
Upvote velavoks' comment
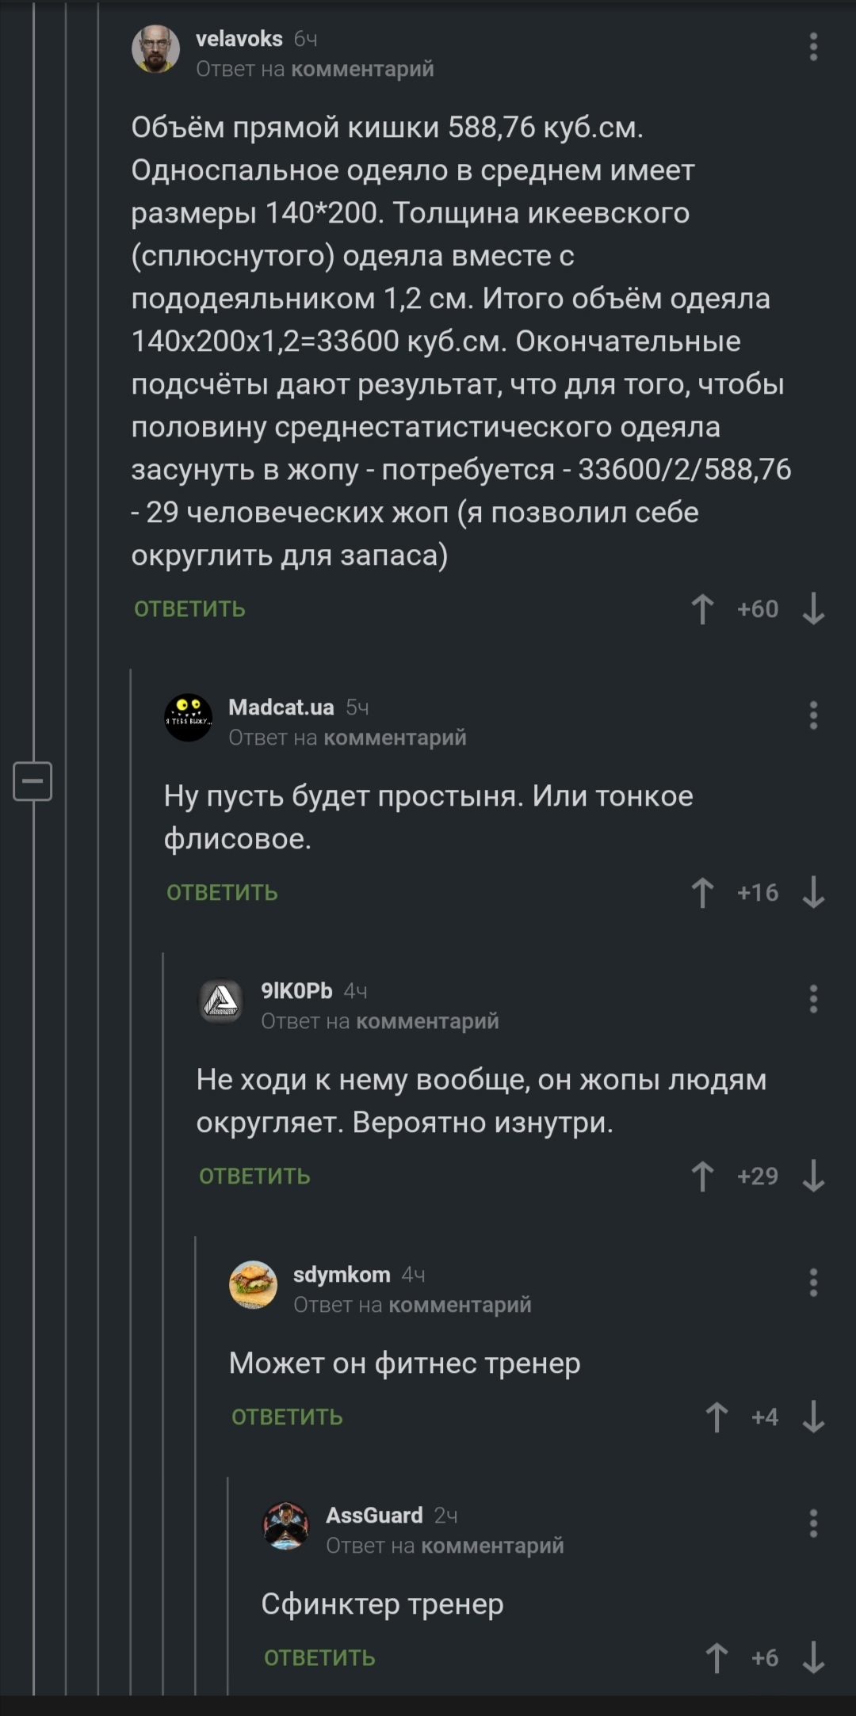point(702,609)
